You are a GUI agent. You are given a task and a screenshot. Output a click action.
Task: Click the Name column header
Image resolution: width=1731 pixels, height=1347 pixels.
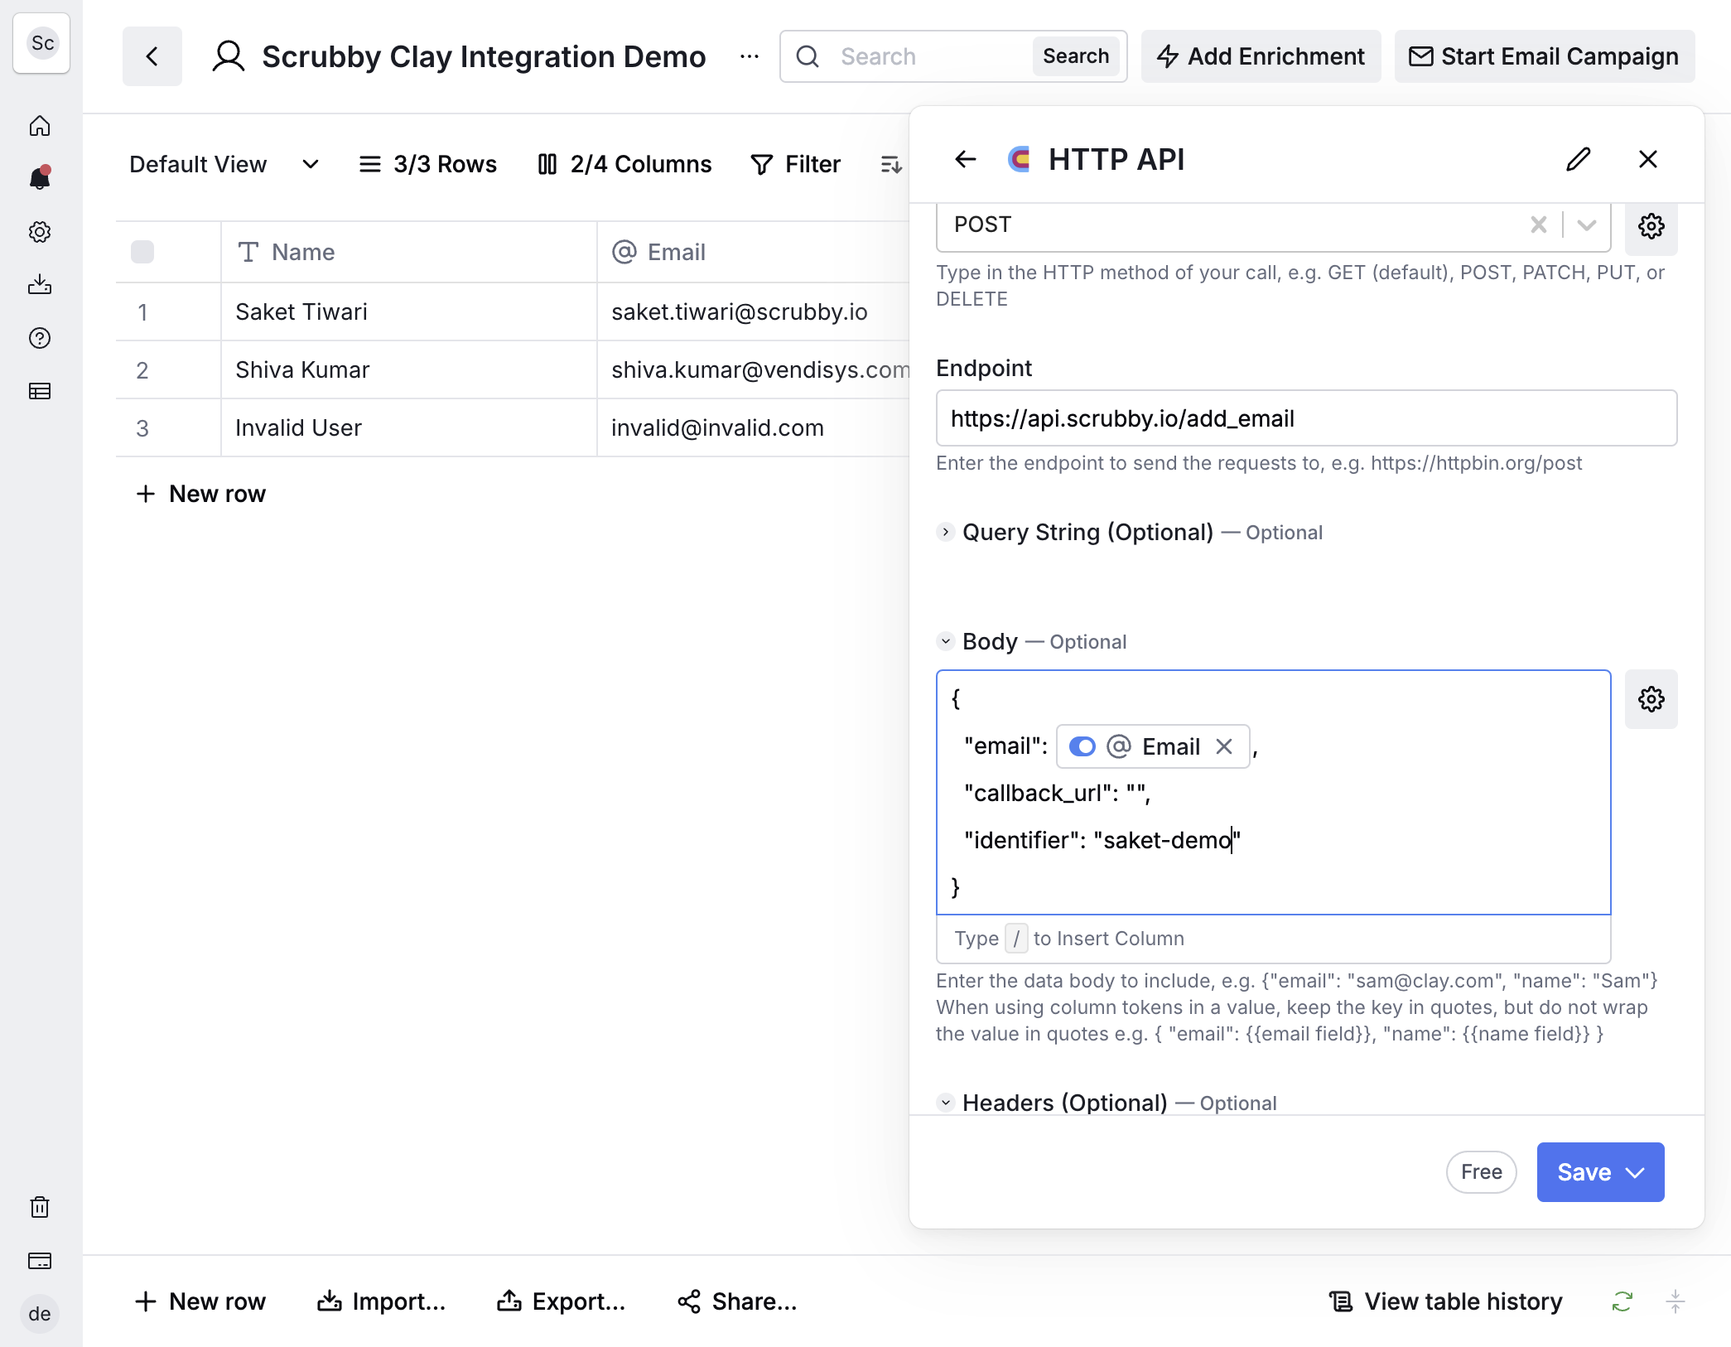409,252
